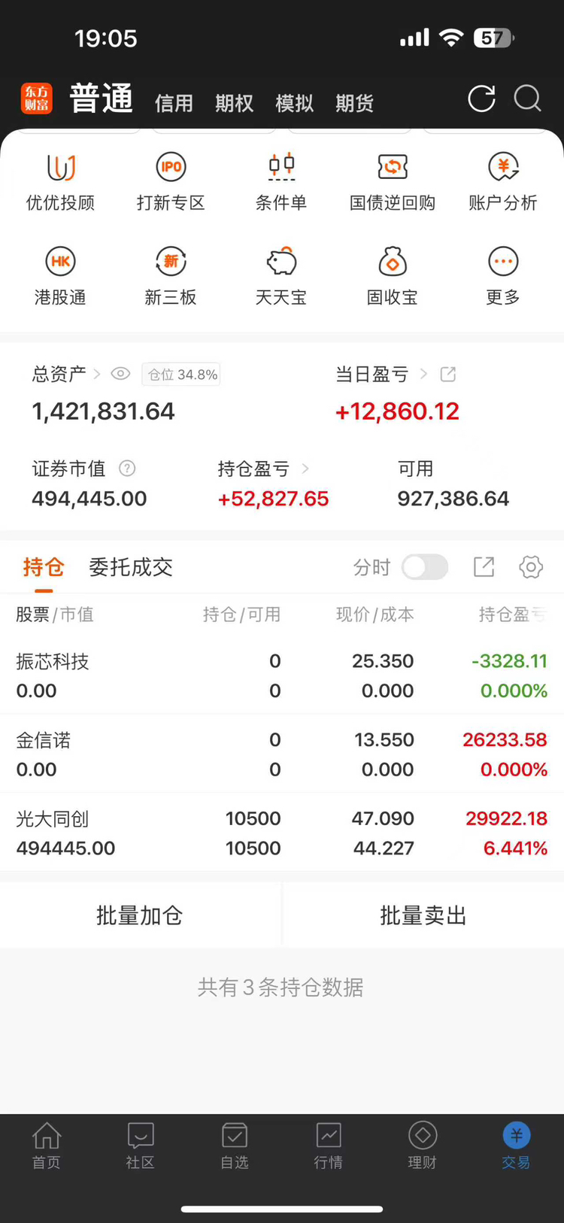Toggle asset visibility eye icon

(x=120, y=374)
